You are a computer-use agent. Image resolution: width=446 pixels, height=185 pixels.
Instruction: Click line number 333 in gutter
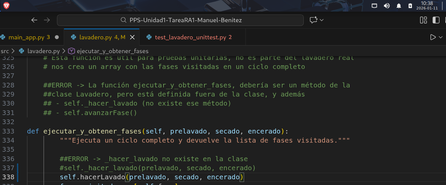pyautogui.click(x=8, y=131)
